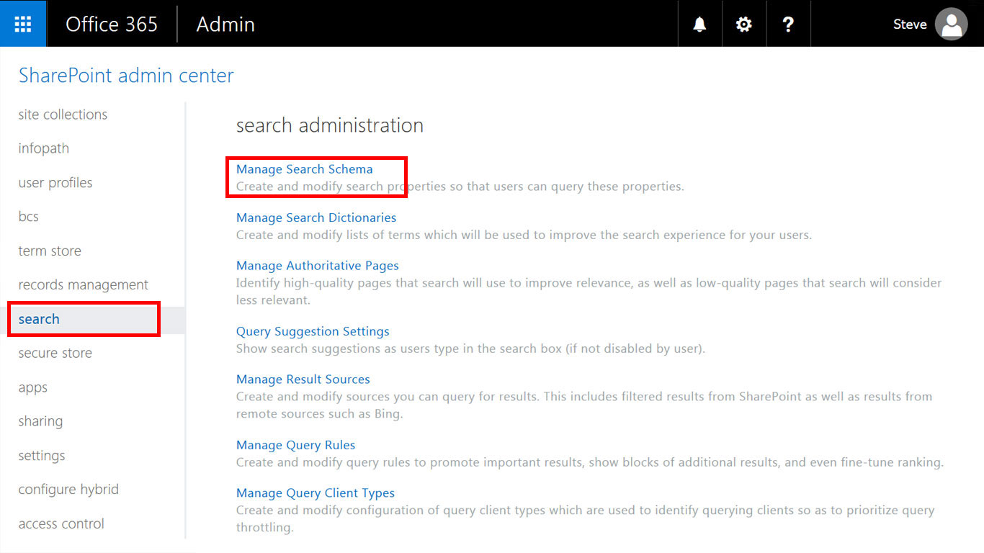Click the notifications bell icon
984x553 pixels.
coord(699,24)
